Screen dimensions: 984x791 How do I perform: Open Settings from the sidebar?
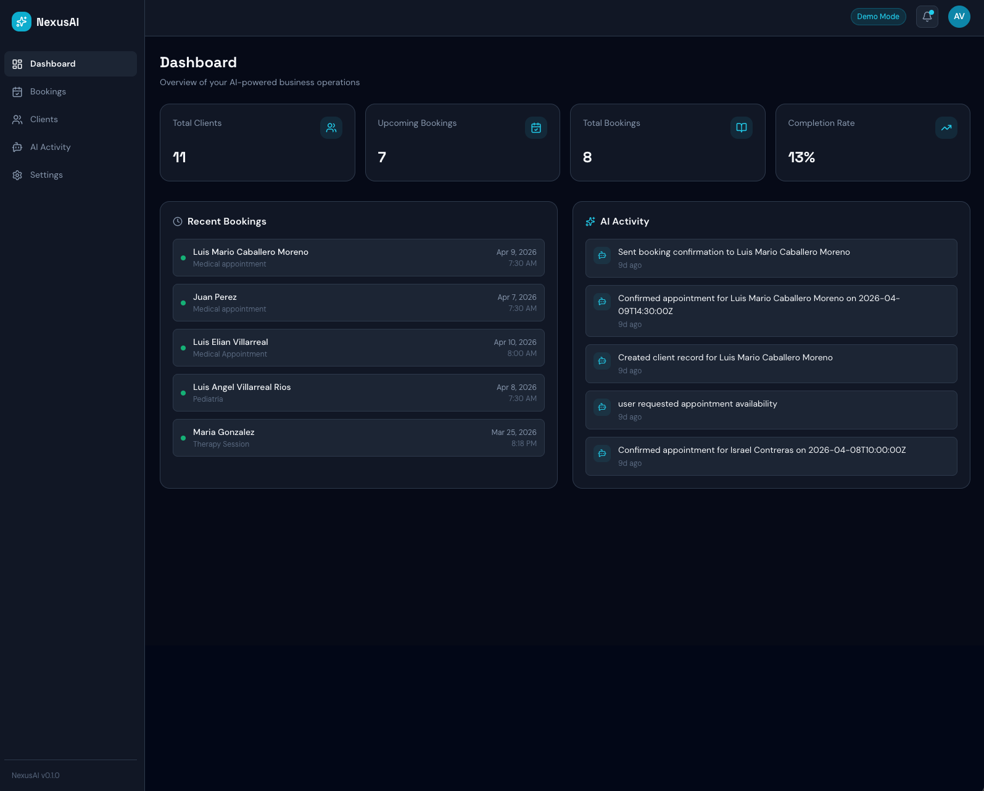coord(46,175)
